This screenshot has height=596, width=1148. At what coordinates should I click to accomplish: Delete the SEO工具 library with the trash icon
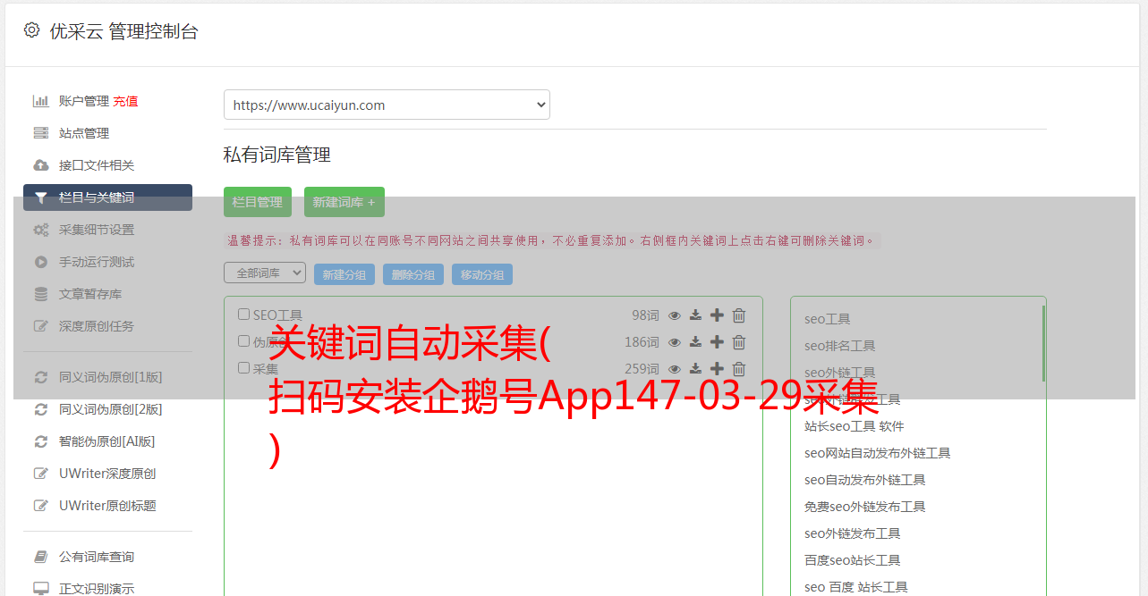(739, 315)
